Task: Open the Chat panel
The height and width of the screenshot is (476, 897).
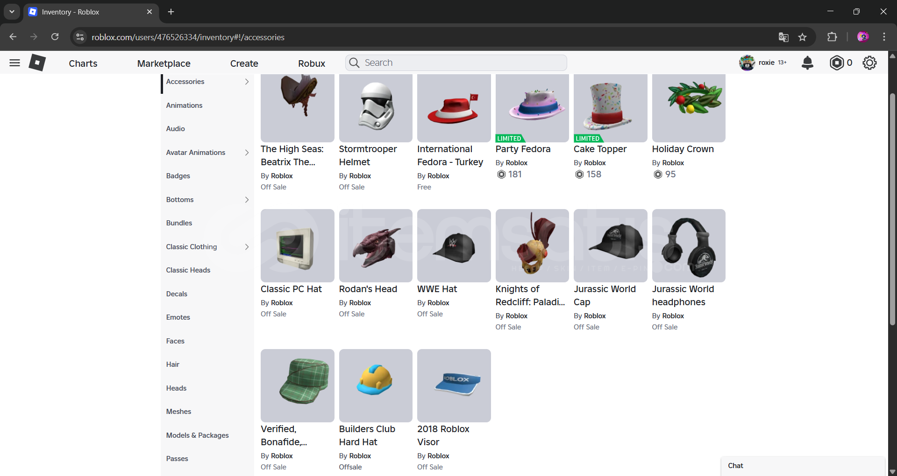Action: (x=803, y=466)
